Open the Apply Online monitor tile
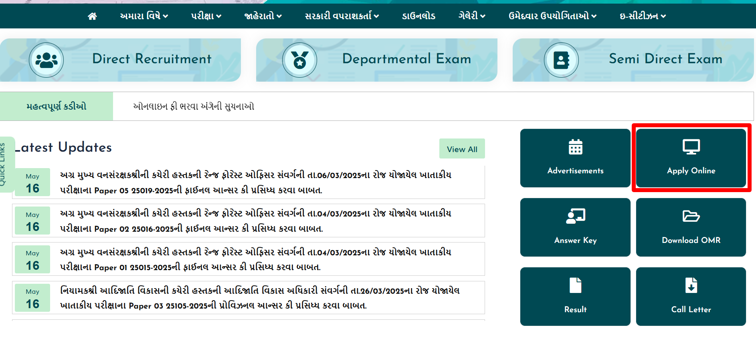 (691, 158)
